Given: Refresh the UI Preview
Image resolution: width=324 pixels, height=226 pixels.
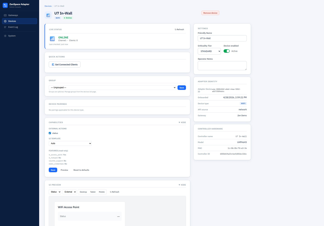Looking at the screenshot, I should pyautogui.click(x=114, y=192).
